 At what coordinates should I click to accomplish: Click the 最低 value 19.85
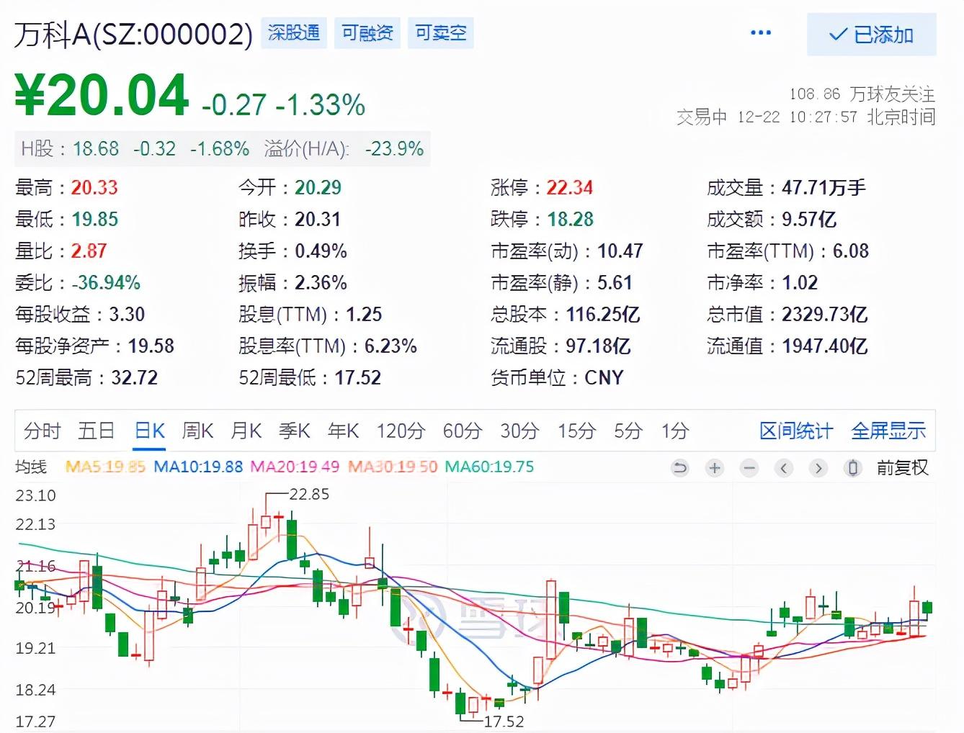point(94,220)
